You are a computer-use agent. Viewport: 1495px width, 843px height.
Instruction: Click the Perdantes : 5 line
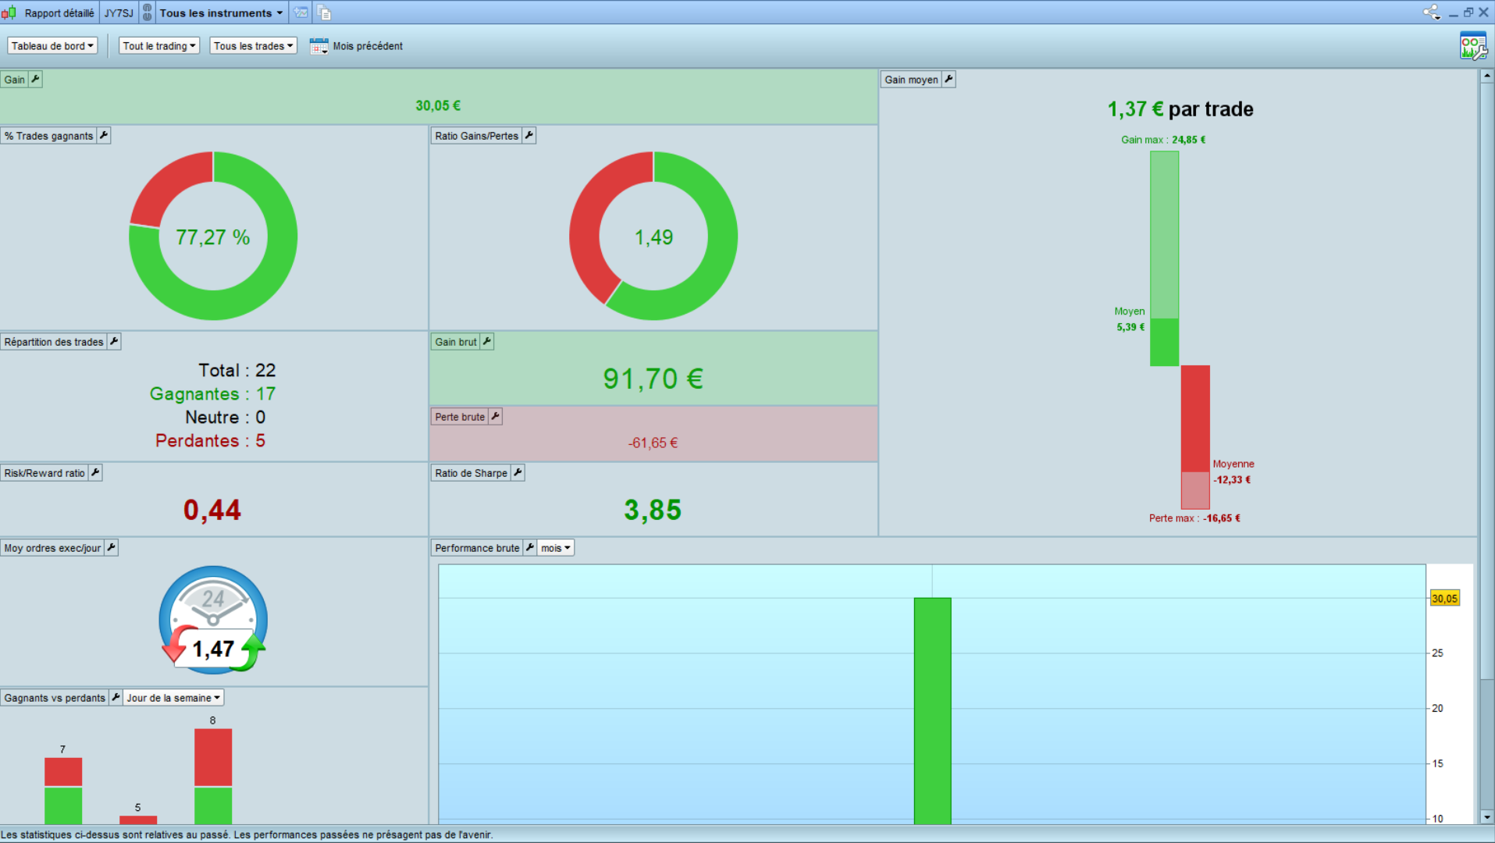pyautogui.click(x=210, y=441)
